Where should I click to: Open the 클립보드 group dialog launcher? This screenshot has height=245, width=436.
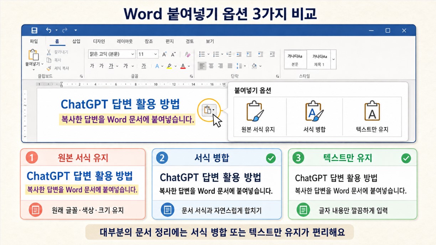(x=81, y=76)
